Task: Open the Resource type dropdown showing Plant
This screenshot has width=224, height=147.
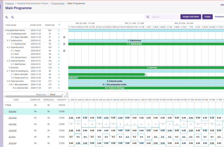Action: (56, 94)
